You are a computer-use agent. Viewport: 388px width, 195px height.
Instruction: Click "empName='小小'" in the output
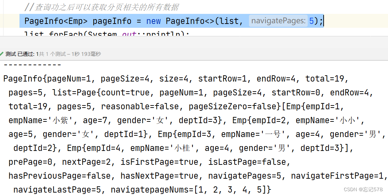[x=328, y=120]
